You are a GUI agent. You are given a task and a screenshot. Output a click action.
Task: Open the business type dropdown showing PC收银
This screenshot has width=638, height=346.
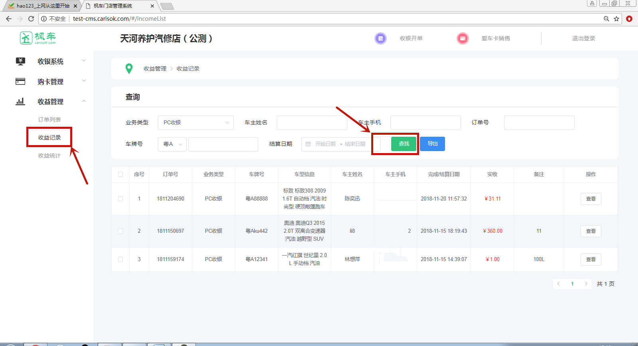pos(195,122)
